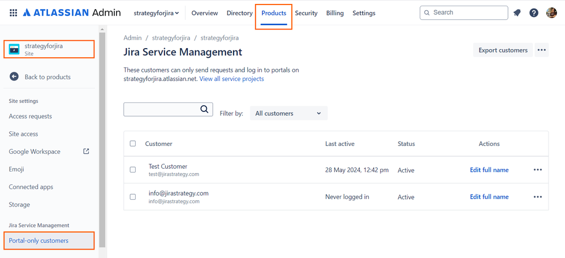Go to the Directory tab

pyautogui.click(x=240, y=13)
